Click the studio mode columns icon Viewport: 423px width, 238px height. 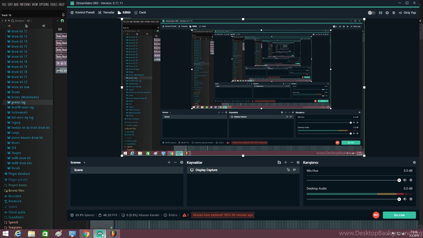[380, 13]
